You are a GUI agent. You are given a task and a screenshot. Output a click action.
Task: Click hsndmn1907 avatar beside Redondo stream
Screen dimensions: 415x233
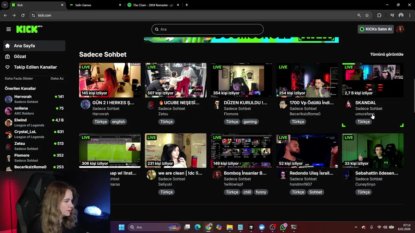click(x=283, y=175)
